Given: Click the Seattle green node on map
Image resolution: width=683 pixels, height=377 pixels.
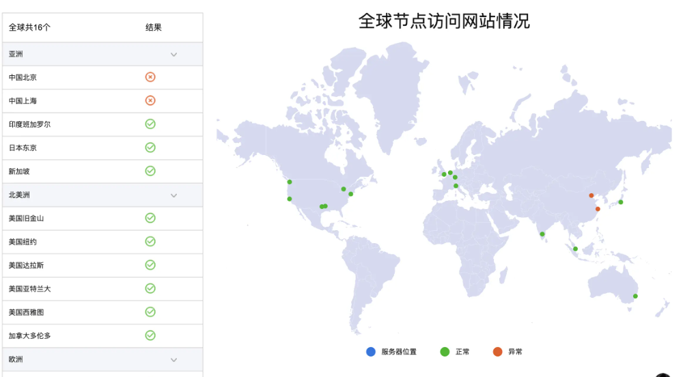Looking at the screenshot, I should point(290,182).
